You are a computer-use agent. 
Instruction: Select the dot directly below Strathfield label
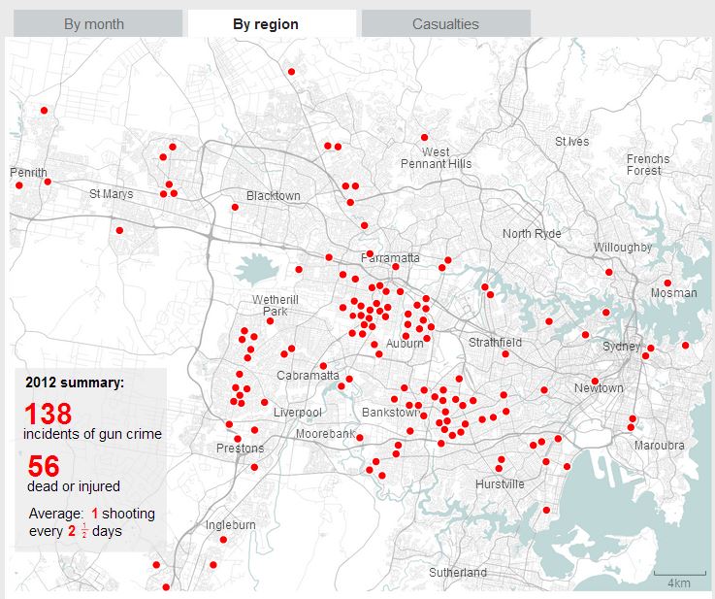coord(505,354)
